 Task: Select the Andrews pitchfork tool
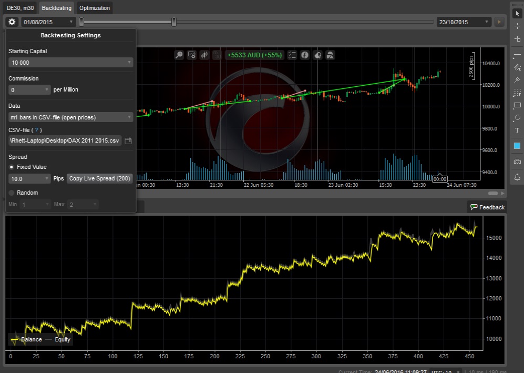[517, 79]
